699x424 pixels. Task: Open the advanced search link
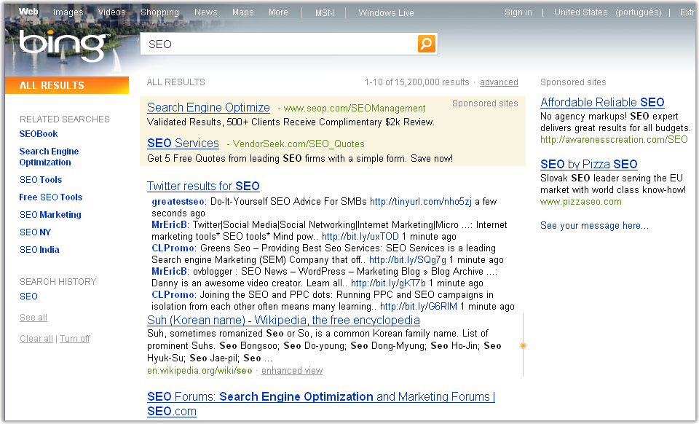(x=499, y=82)
